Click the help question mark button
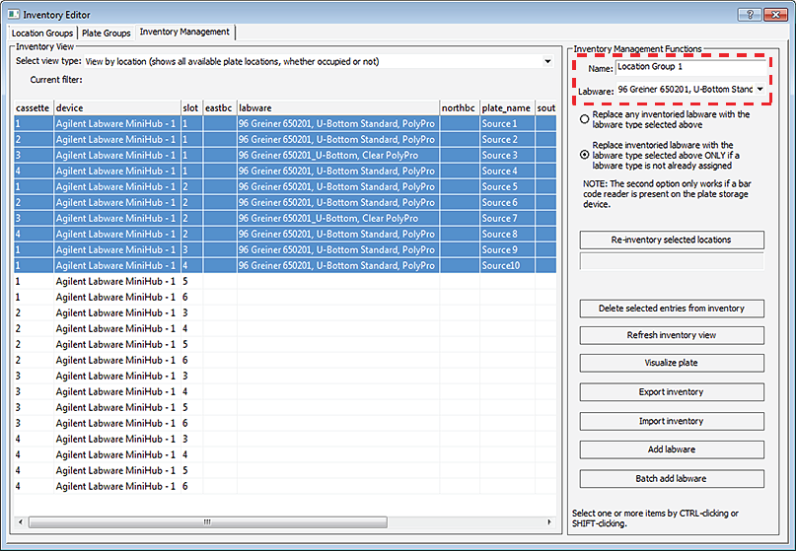796x551 pixels. tap(750, 13)
